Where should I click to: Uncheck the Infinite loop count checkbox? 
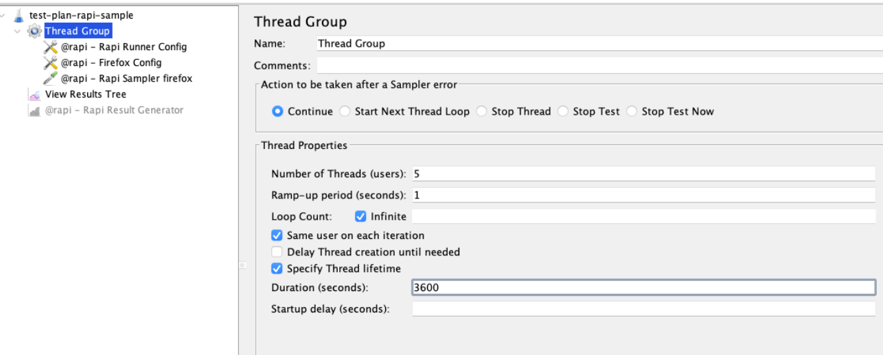(x=360, y=216)
